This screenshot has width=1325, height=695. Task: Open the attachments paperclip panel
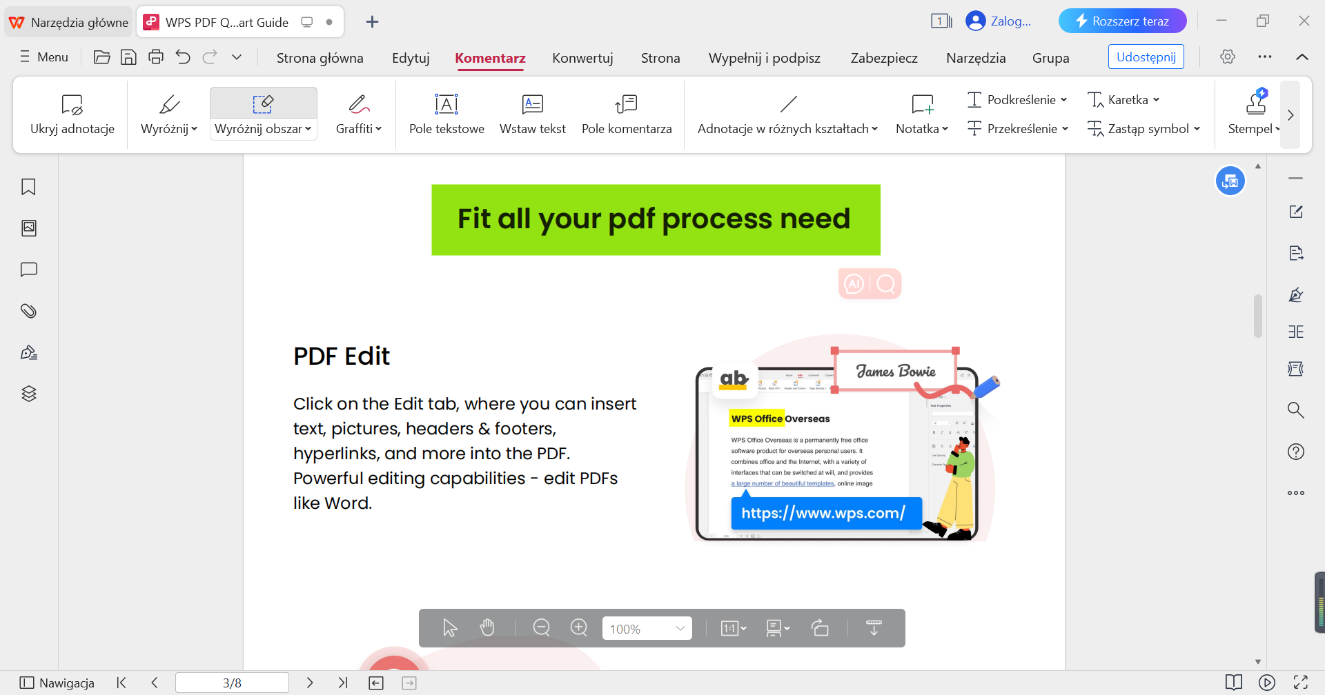click(28, 311)
